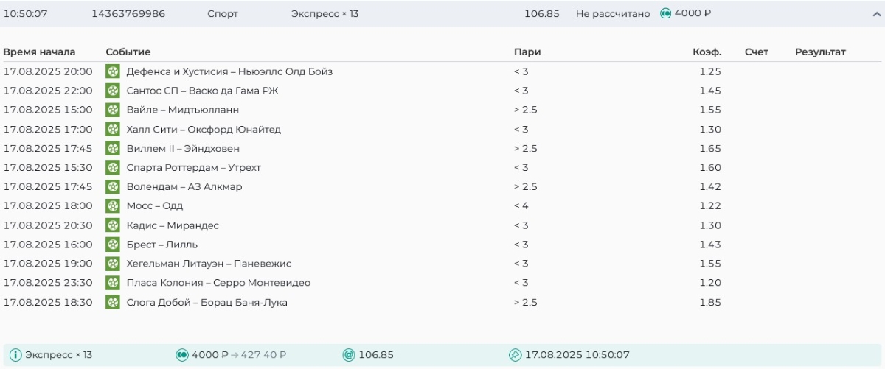Click bet number 14363769986
885x369 pixels.
coord(128,14)
